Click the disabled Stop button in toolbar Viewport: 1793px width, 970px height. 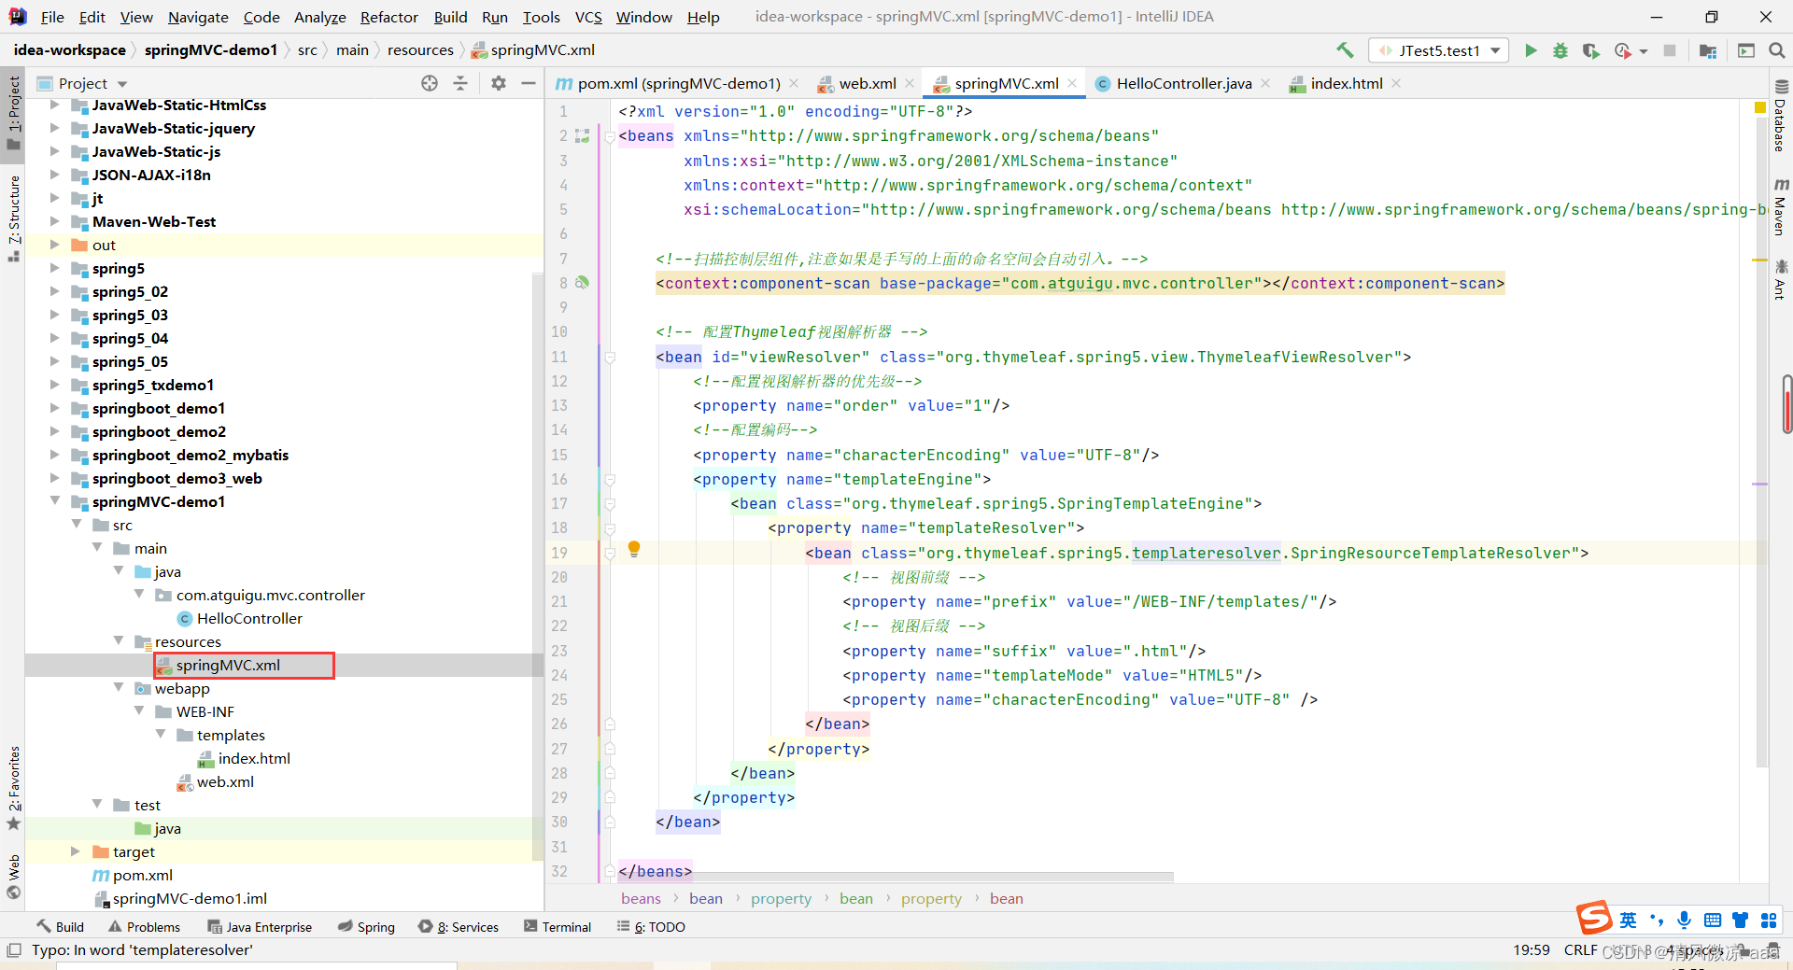coord(1670,50)
